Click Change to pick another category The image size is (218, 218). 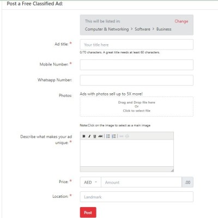tap(181, 21)
